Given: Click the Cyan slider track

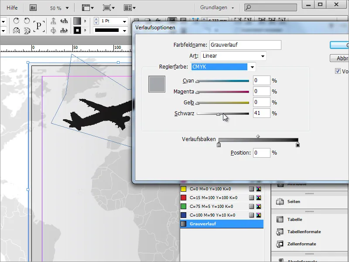Looking at the screenshot, I should coord(223,81).
